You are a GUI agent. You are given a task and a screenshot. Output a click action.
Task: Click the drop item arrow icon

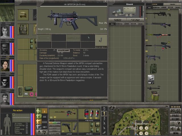(39, 132)
